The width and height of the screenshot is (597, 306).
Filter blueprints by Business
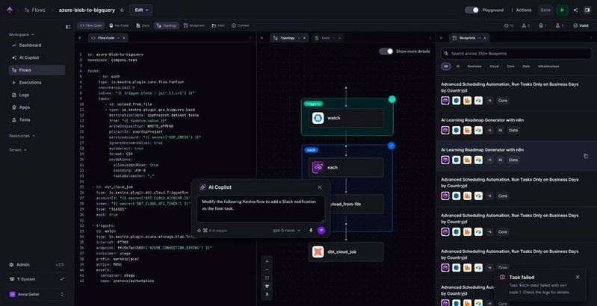tap(474, 66)
